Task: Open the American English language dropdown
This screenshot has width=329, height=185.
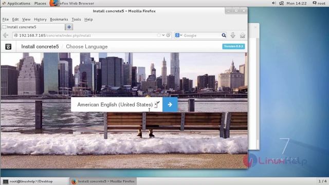Action: (117, 104)
